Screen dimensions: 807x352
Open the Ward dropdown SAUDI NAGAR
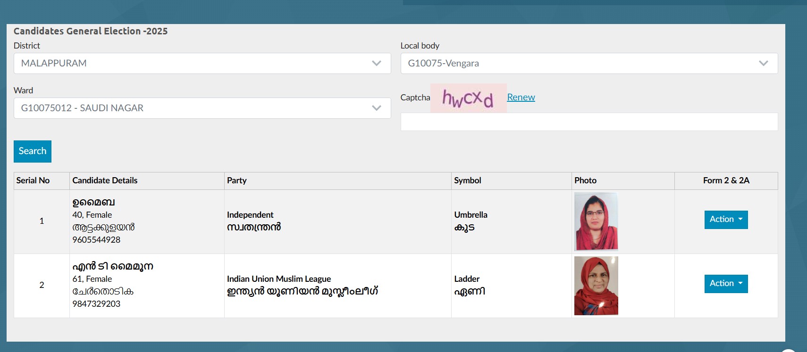[x=202, y=108]
